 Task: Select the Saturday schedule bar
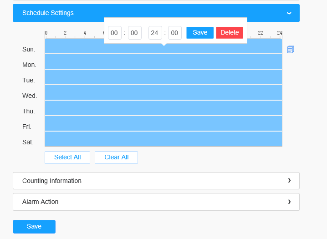pyautogui.click(x=163, y=139)
